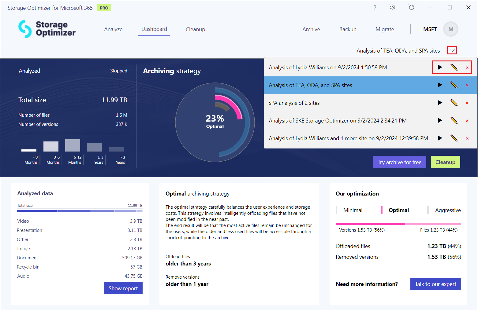Screen dimensions: 478x311
Task: Choose the Aggressive optimization strategy
Action: click(448, 210)
